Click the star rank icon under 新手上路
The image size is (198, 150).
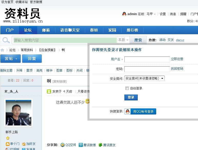point(8,138)
